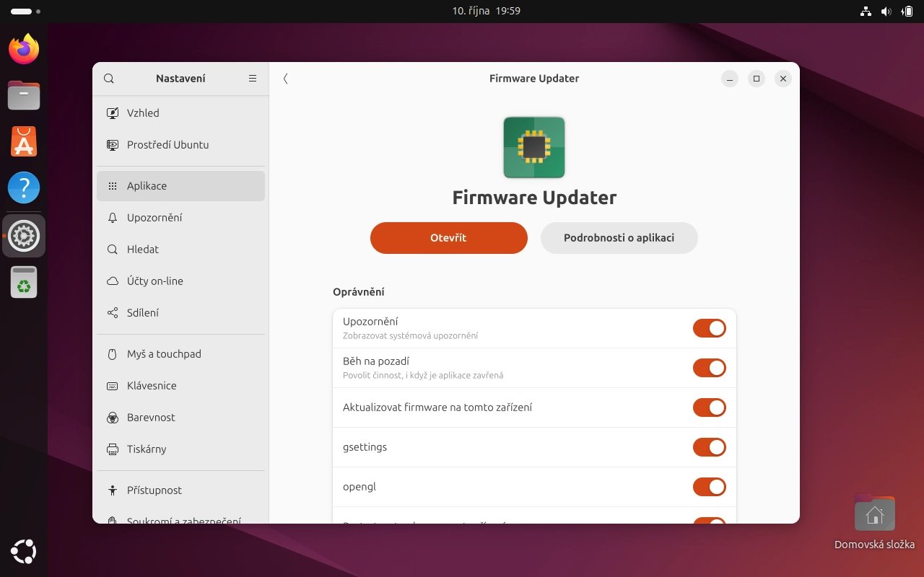Viewport: 924px width, 577px height.
Task: Toggle the Běh na pozadí switch
Action: [709, 368]
